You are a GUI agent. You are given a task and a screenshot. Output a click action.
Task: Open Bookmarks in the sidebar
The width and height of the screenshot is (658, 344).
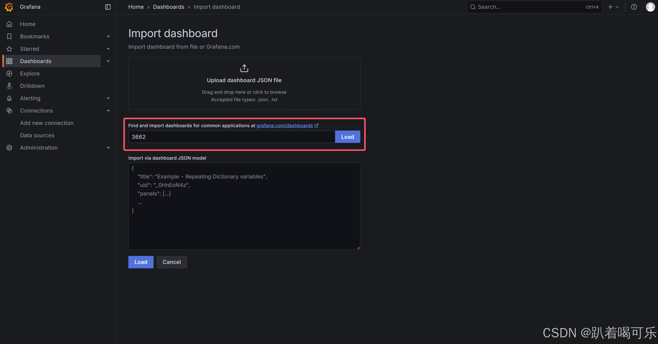click(x=35, y=36)
